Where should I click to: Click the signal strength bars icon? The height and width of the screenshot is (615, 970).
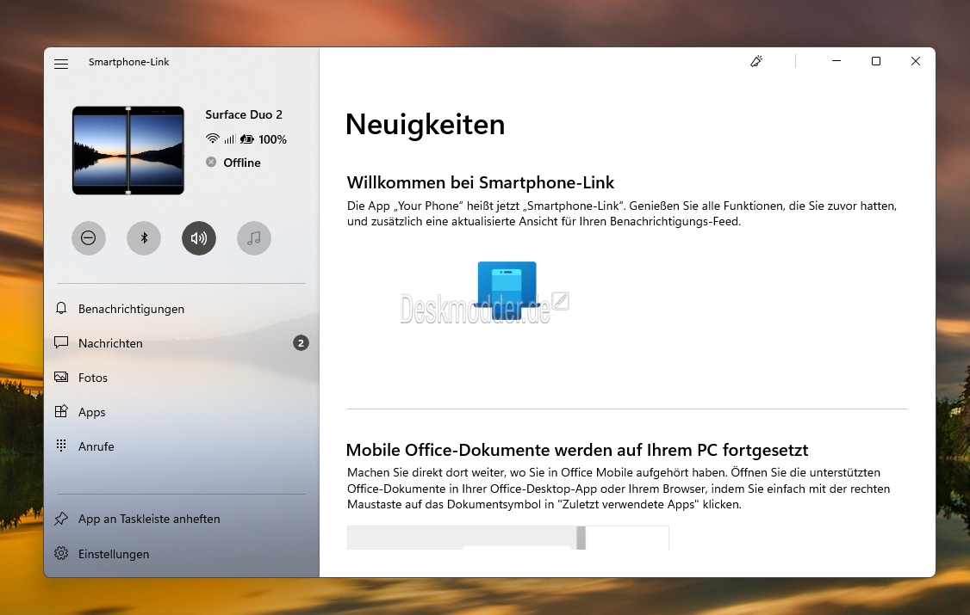pos(229,139)
